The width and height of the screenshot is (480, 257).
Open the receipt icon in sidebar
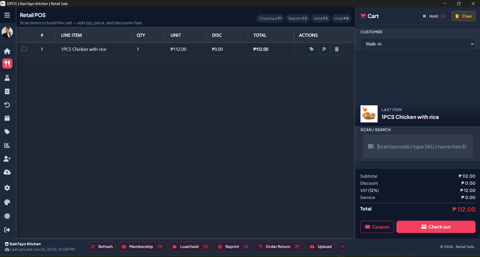coord(7,92)
